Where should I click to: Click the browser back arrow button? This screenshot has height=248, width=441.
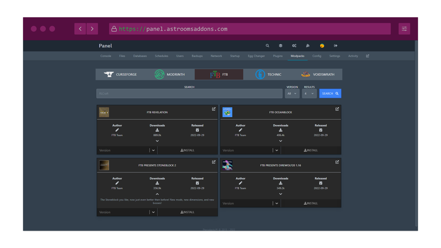pos(80,29)
